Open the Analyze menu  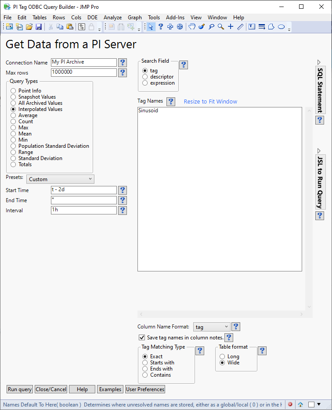[x=112, y=17]
